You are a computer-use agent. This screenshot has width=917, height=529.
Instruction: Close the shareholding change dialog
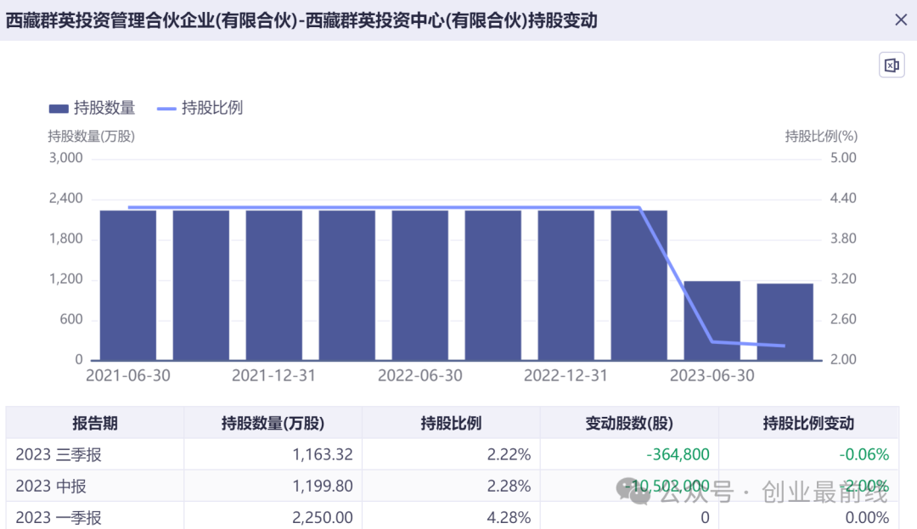coord(901,20)
